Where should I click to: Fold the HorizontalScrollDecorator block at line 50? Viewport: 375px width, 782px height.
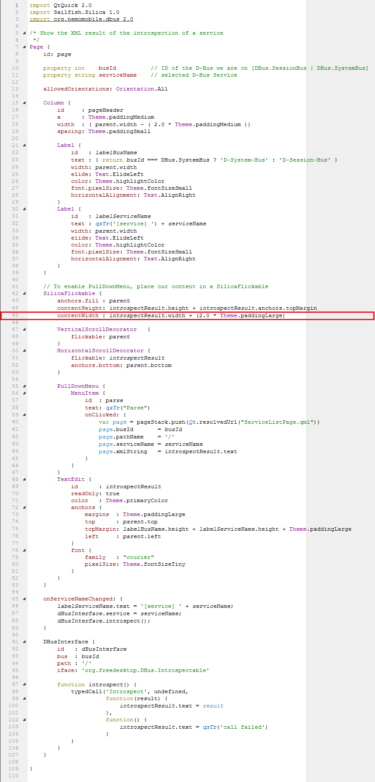(24, 350)
